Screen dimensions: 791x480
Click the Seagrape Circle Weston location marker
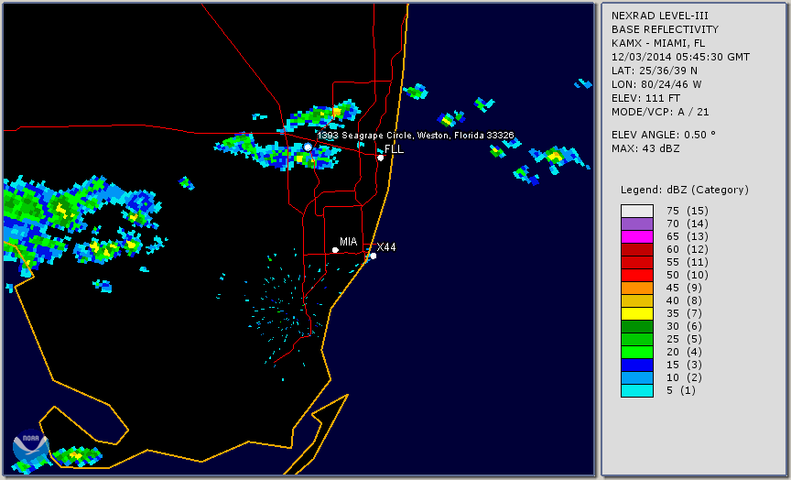(x=308, y=147)
